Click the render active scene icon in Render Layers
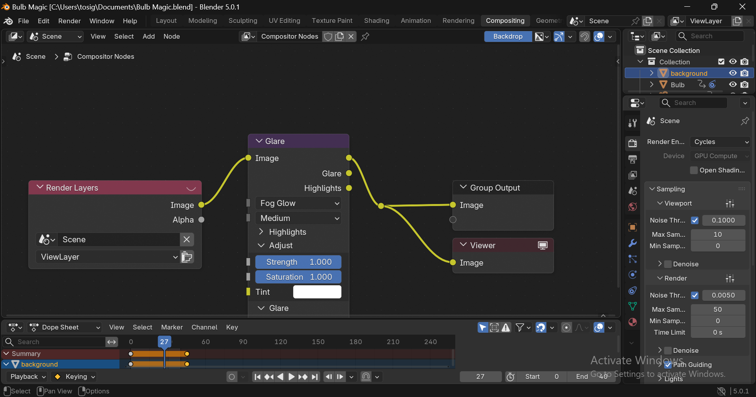Screen dimensions: 756x397 coord(187,257)
